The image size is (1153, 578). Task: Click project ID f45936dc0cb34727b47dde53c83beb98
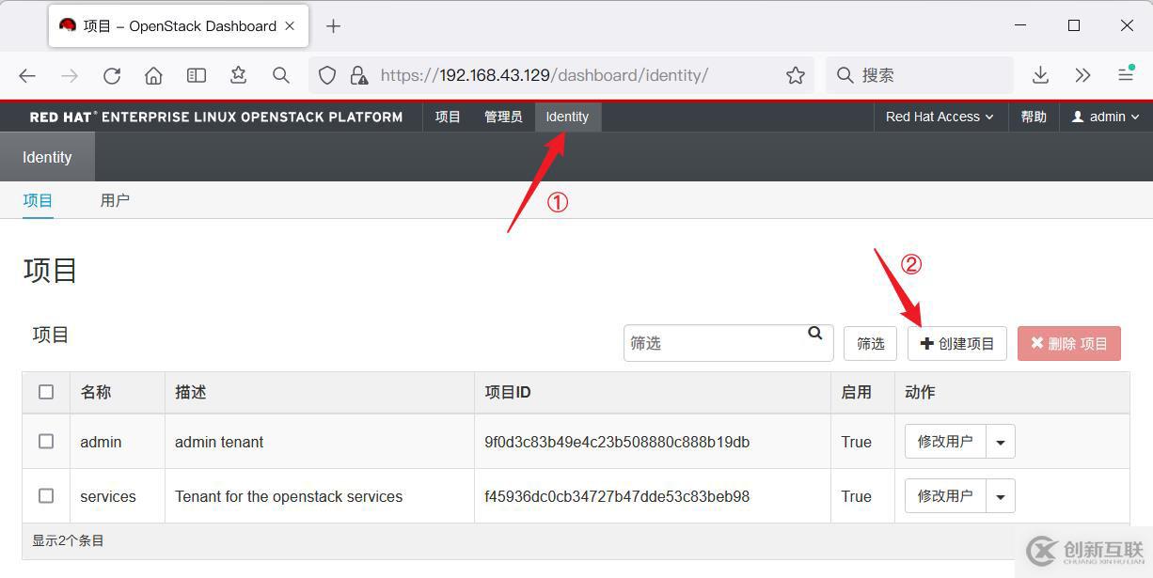click(617, 496)
